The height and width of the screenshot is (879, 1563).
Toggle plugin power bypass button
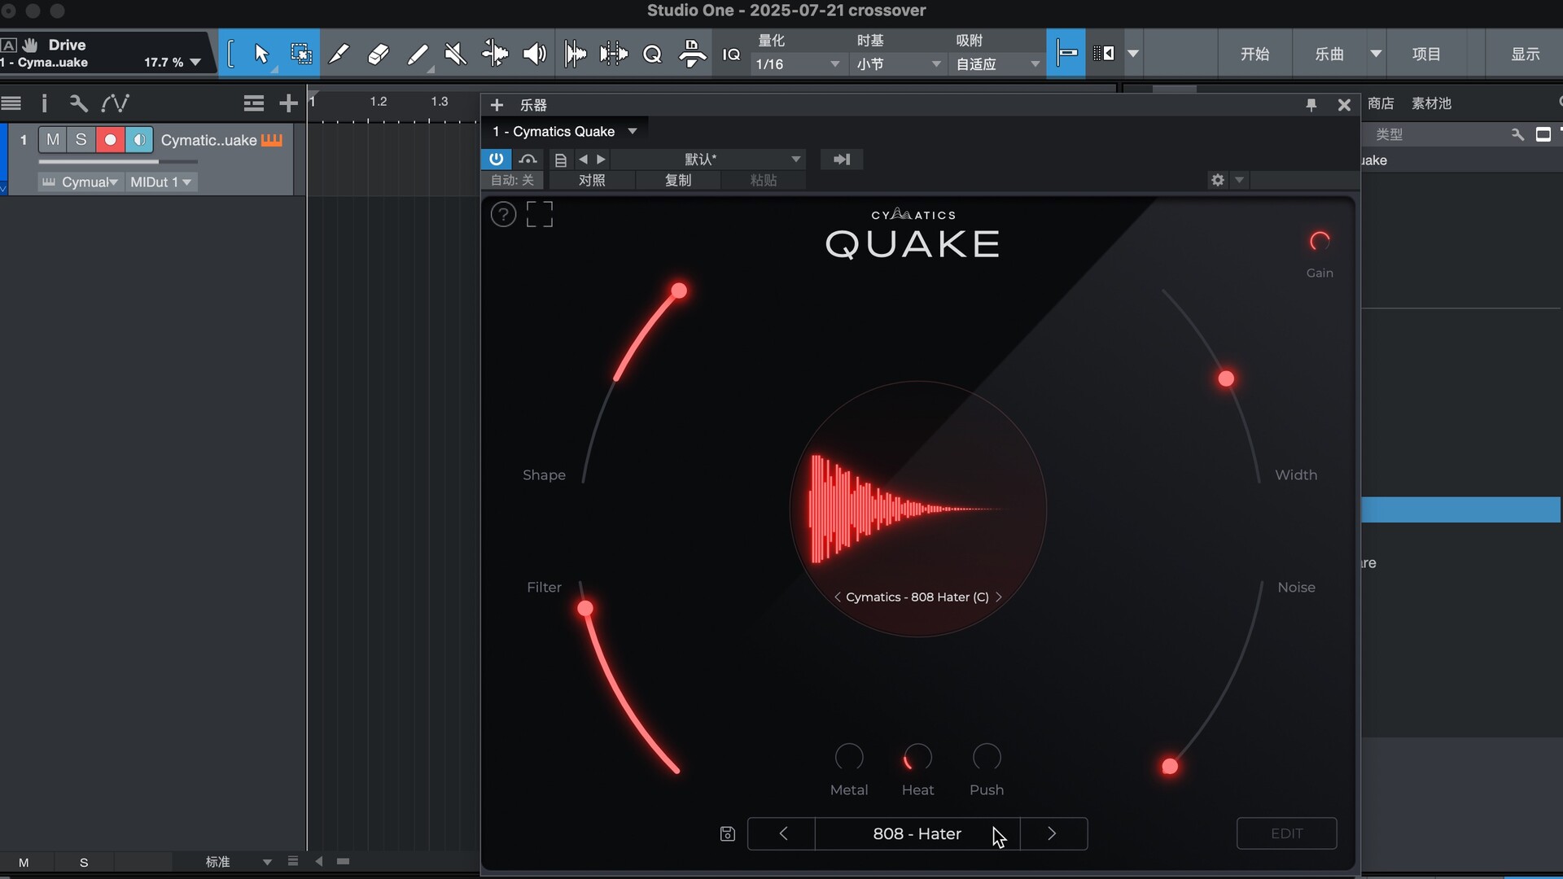496,159
